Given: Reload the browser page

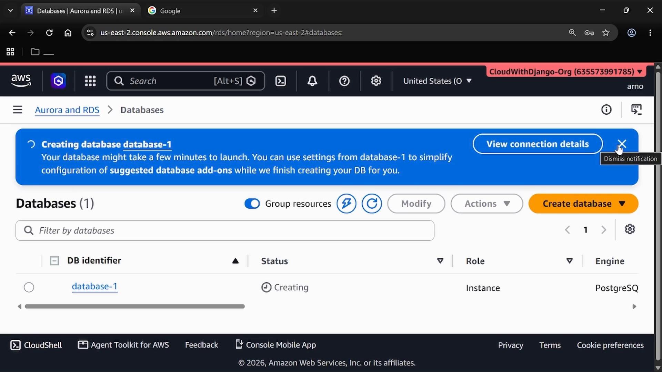Looking at the screenshot, I should 49,33.
